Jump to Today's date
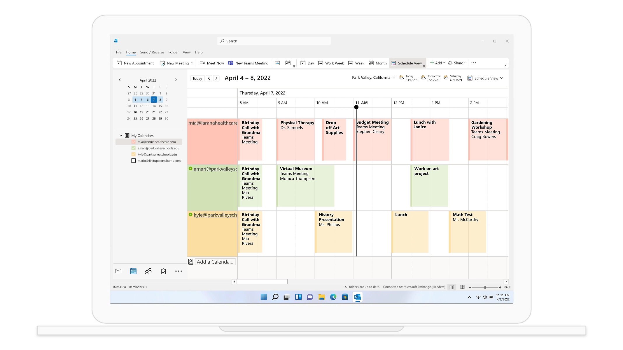 [197, 78]
